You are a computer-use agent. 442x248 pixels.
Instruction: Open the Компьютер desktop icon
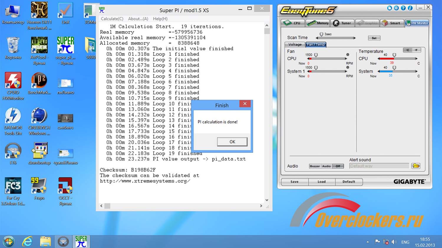tap(13, 14)
